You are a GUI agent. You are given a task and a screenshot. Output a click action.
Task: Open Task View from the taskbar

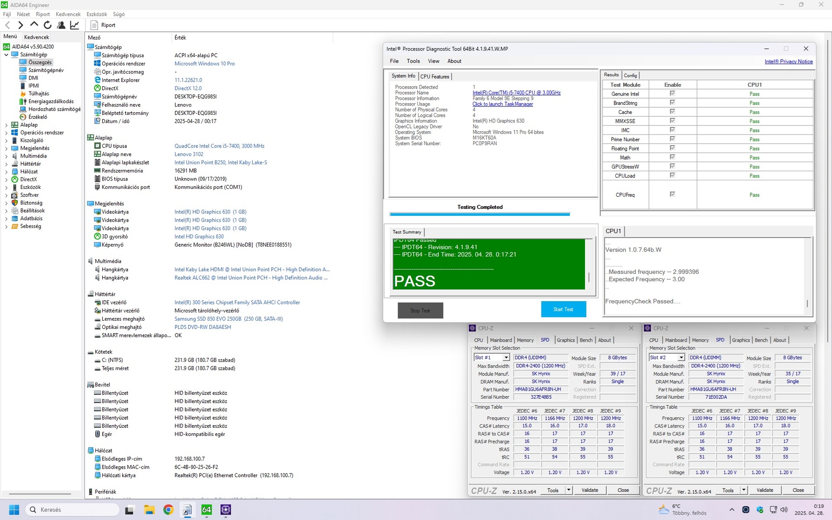pyautogui.click(x=130, y=510)
